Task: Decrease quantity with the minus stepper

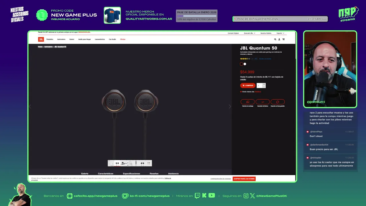Action: coord(264,87)
